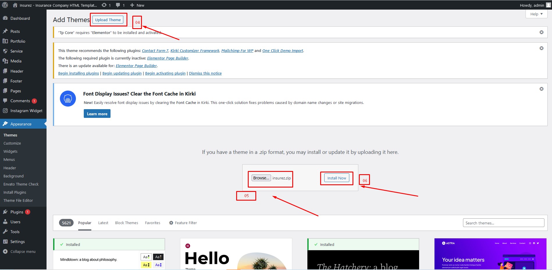Click the Begin updating plugin link
This screenshot has width=552, height=270.
(122, 73)
